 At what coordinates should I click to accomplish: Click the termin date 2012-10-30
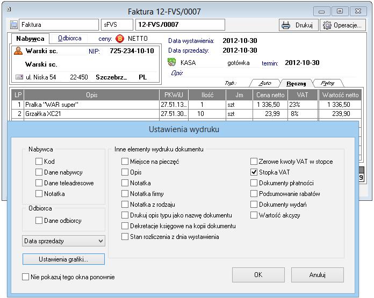tap(302, 63)
